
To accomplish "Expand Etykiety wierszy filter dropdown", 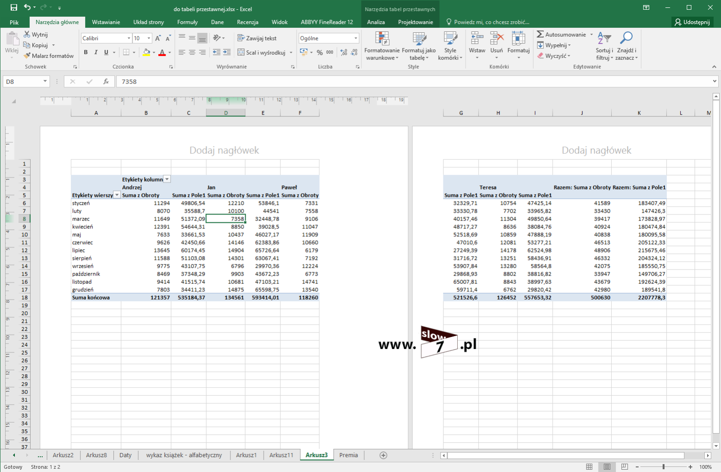I will (117, 195).
